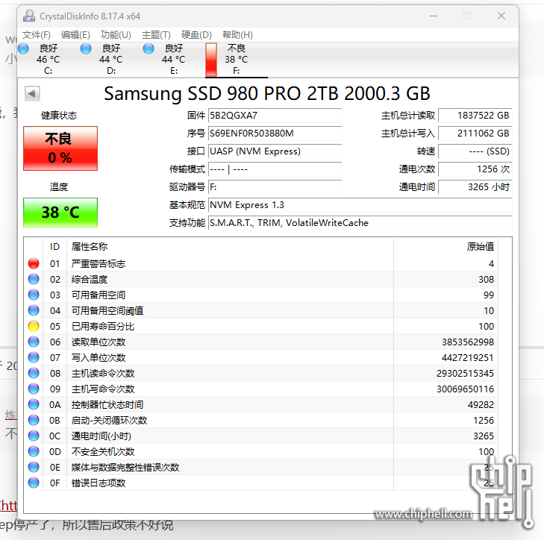Select the 媒体与数据完整性错误次数 row
This screenshot has height=540, width=544.
262,467
